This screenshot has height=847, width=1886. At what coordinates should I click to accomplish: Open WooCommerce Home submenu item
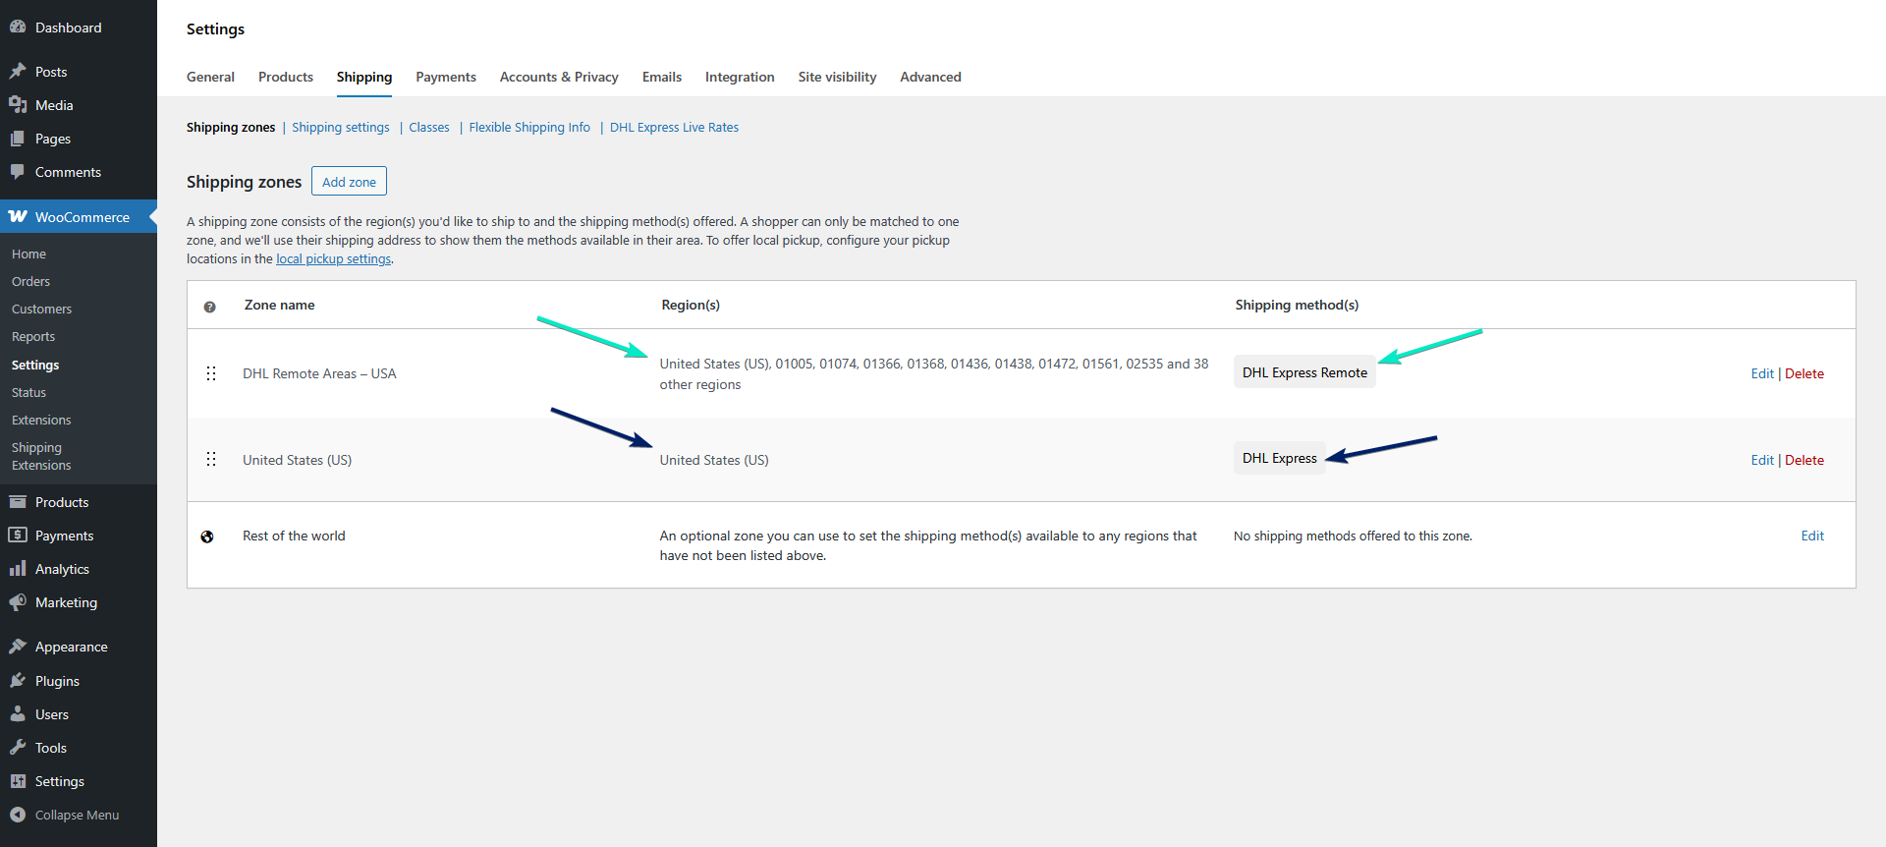coord(28,254)
